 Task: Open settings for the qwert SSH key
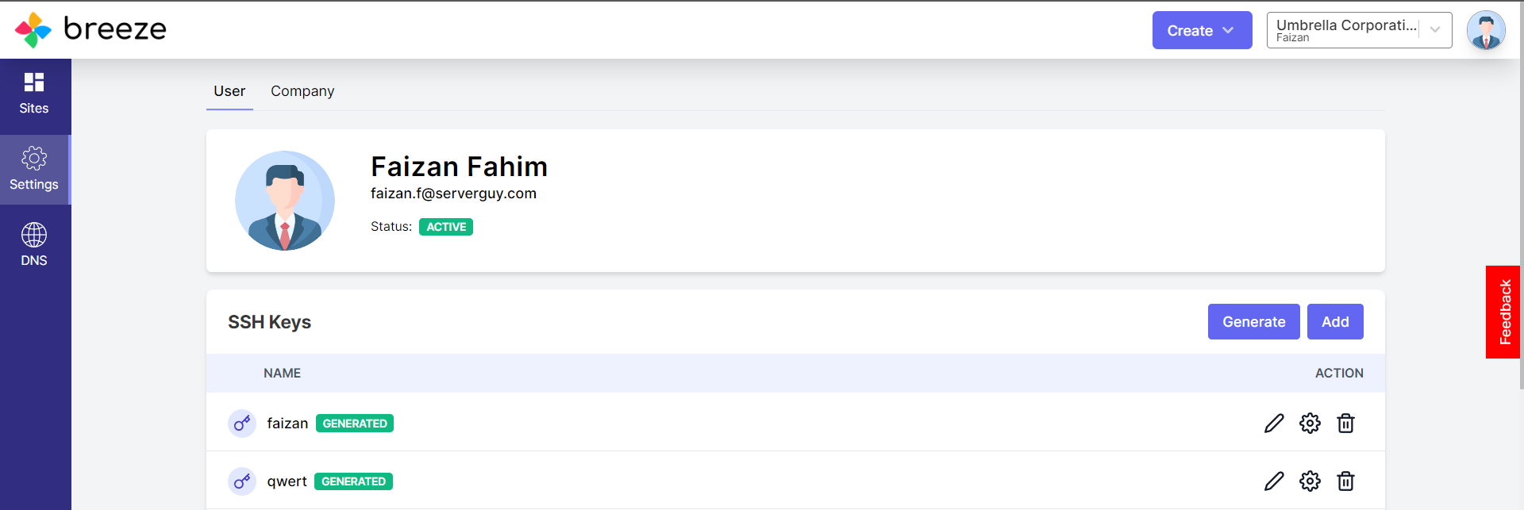pos(1310,481)
